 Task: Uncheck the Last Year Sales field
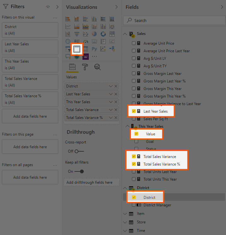[x=134, y=111]
